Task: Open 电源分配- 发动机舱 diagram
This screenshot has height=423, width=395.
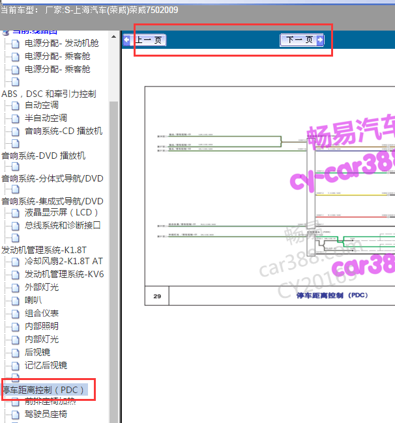Action: click(62, 44)
